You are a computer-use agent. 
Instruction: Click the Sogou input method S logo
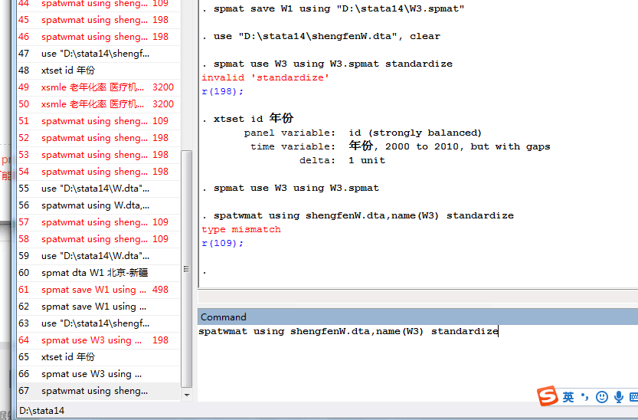548,395
